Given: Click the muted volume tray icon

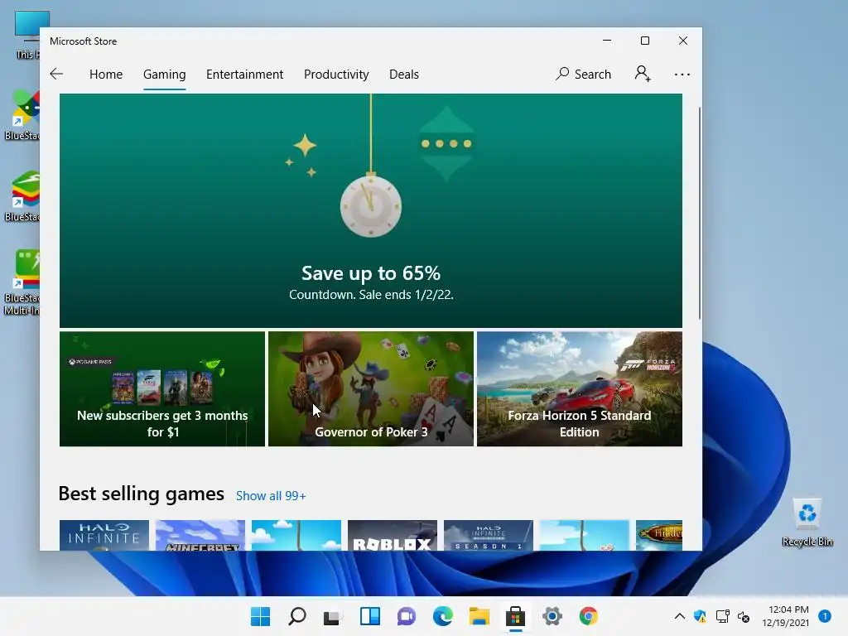Looking at the screenshot, I should tap(744, 616).
